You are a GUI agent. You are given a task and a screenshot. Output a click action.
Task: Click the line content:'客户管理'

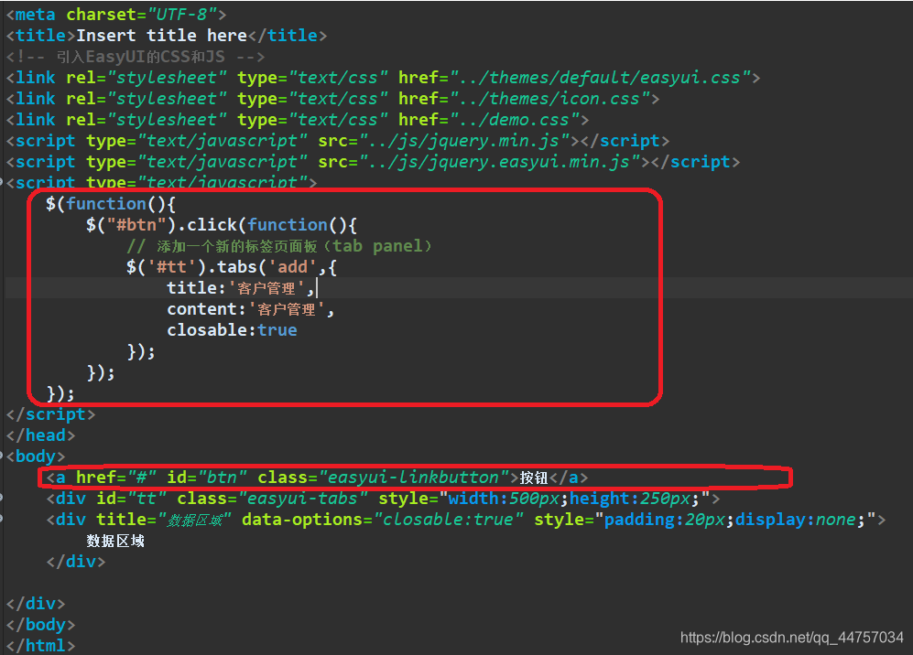pos(251,309)
